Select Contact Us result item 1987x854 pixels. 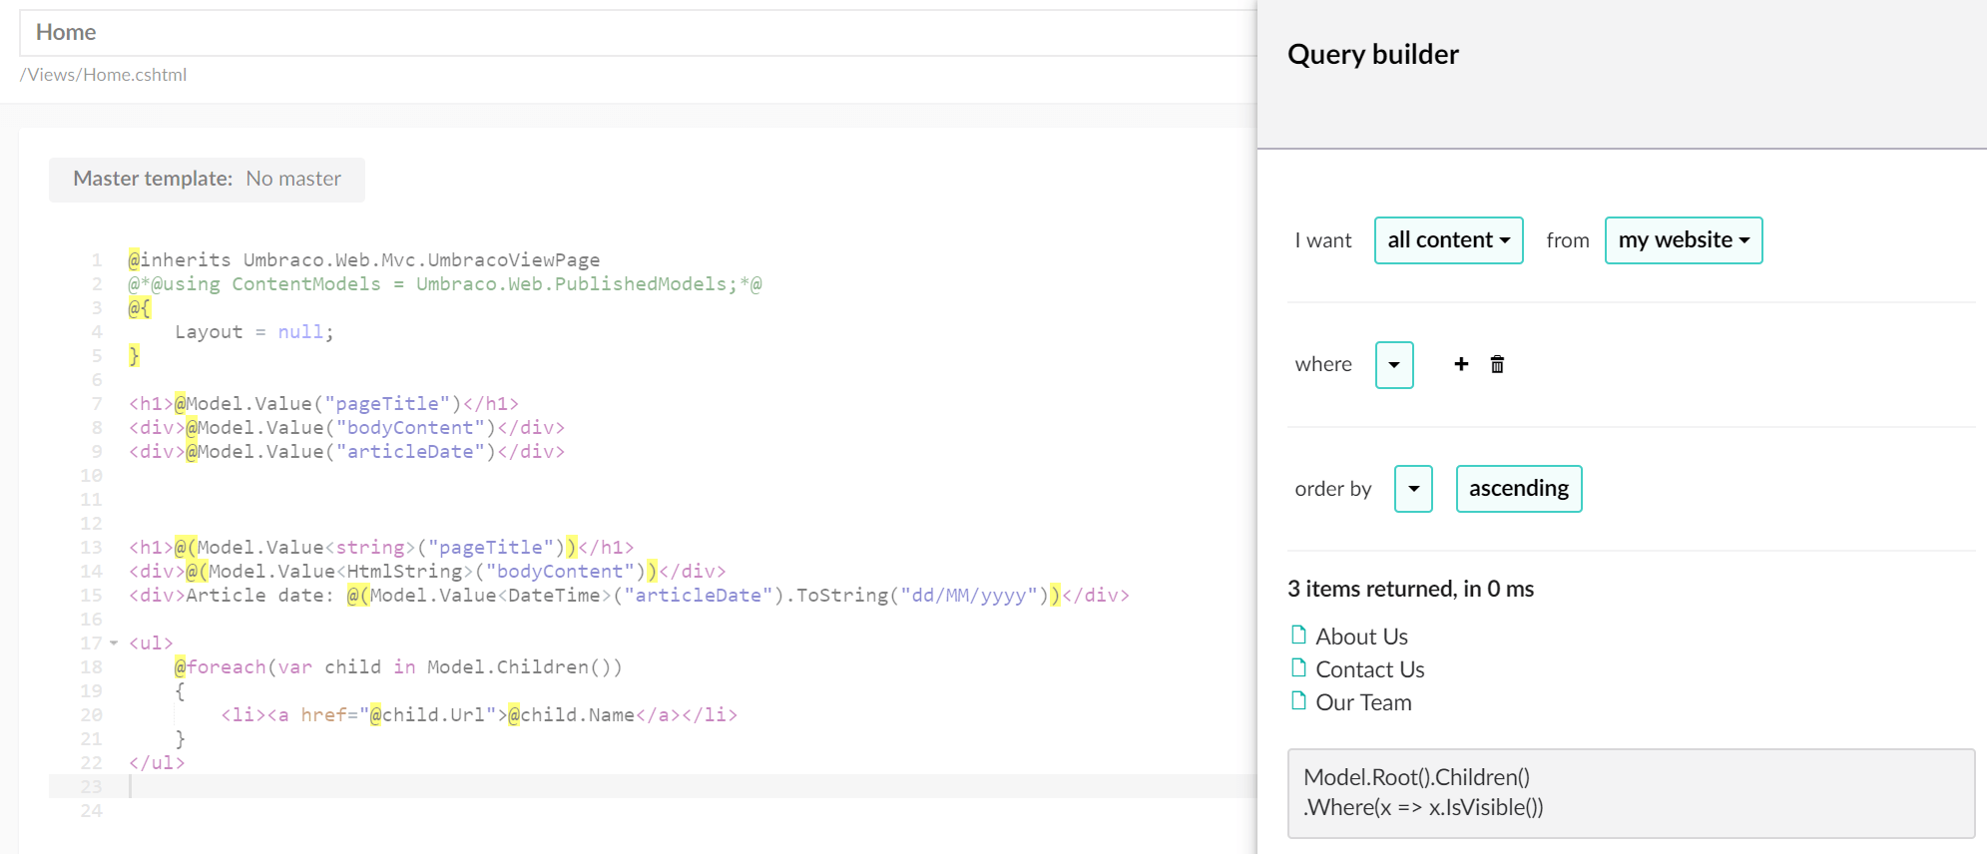1369,669
